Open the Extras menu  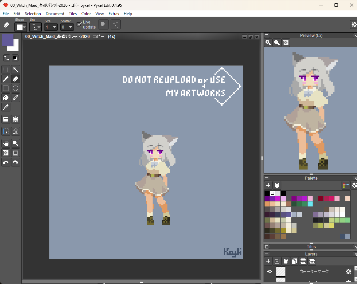[x=114, y=14]
